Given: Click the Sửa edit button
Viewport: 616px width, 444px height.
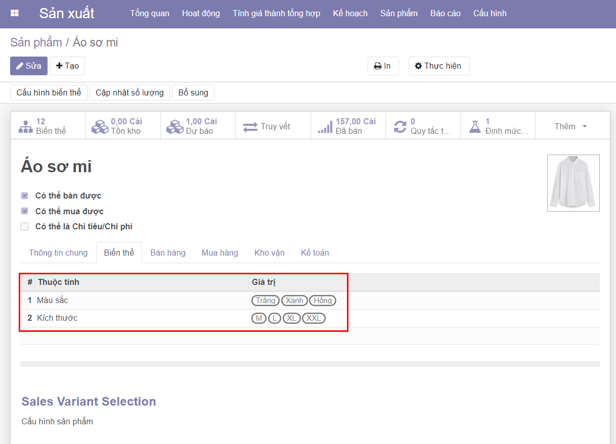Looking at the screenshot, I should (29, 66).
